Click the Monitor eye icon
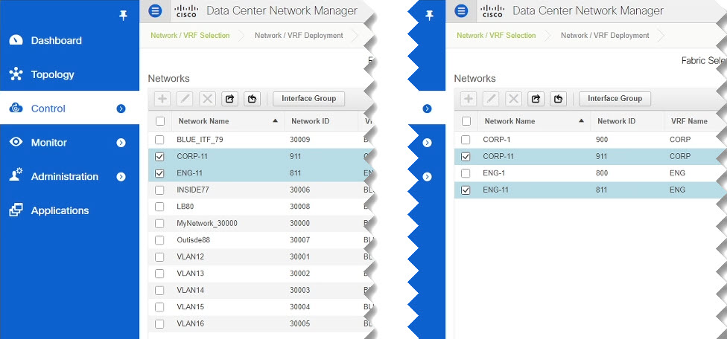Viewport: 727px width, 339px height. 16,142
